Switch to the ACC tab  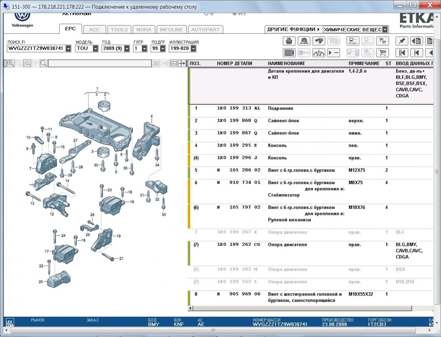(x=94, y=30)
